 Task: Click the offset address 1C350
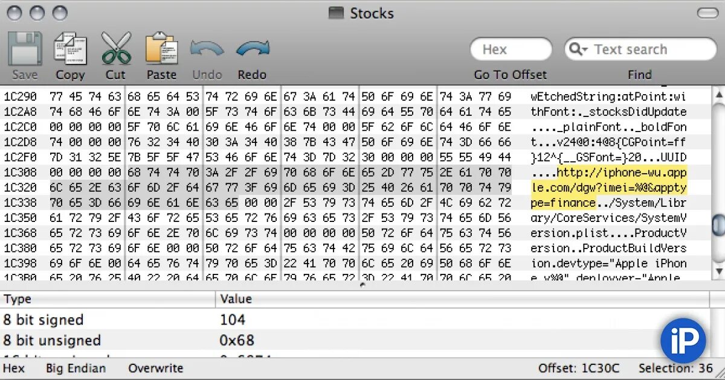point(20,217)
